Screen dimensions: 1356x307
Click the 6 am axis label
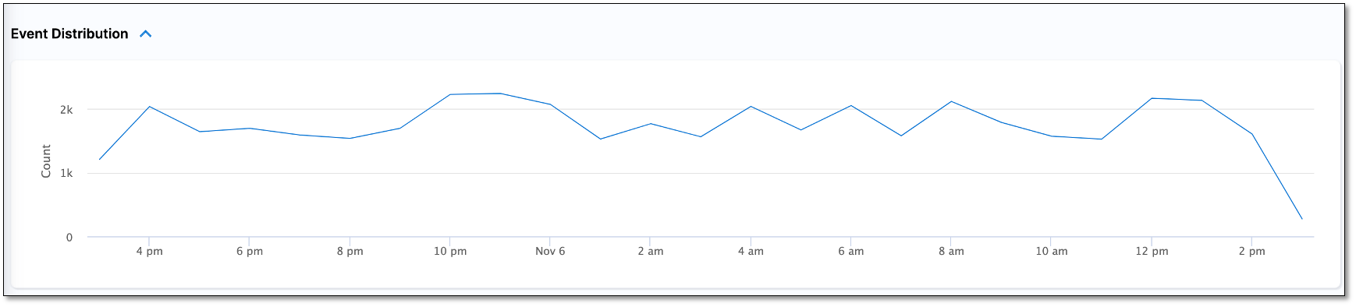coord(851,251)
